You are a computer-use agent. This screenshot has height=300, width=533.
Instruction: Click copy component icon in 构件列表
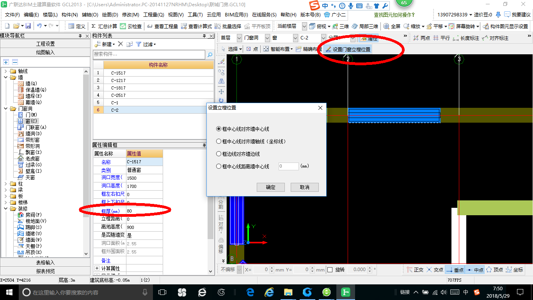[x=130, y=44]
